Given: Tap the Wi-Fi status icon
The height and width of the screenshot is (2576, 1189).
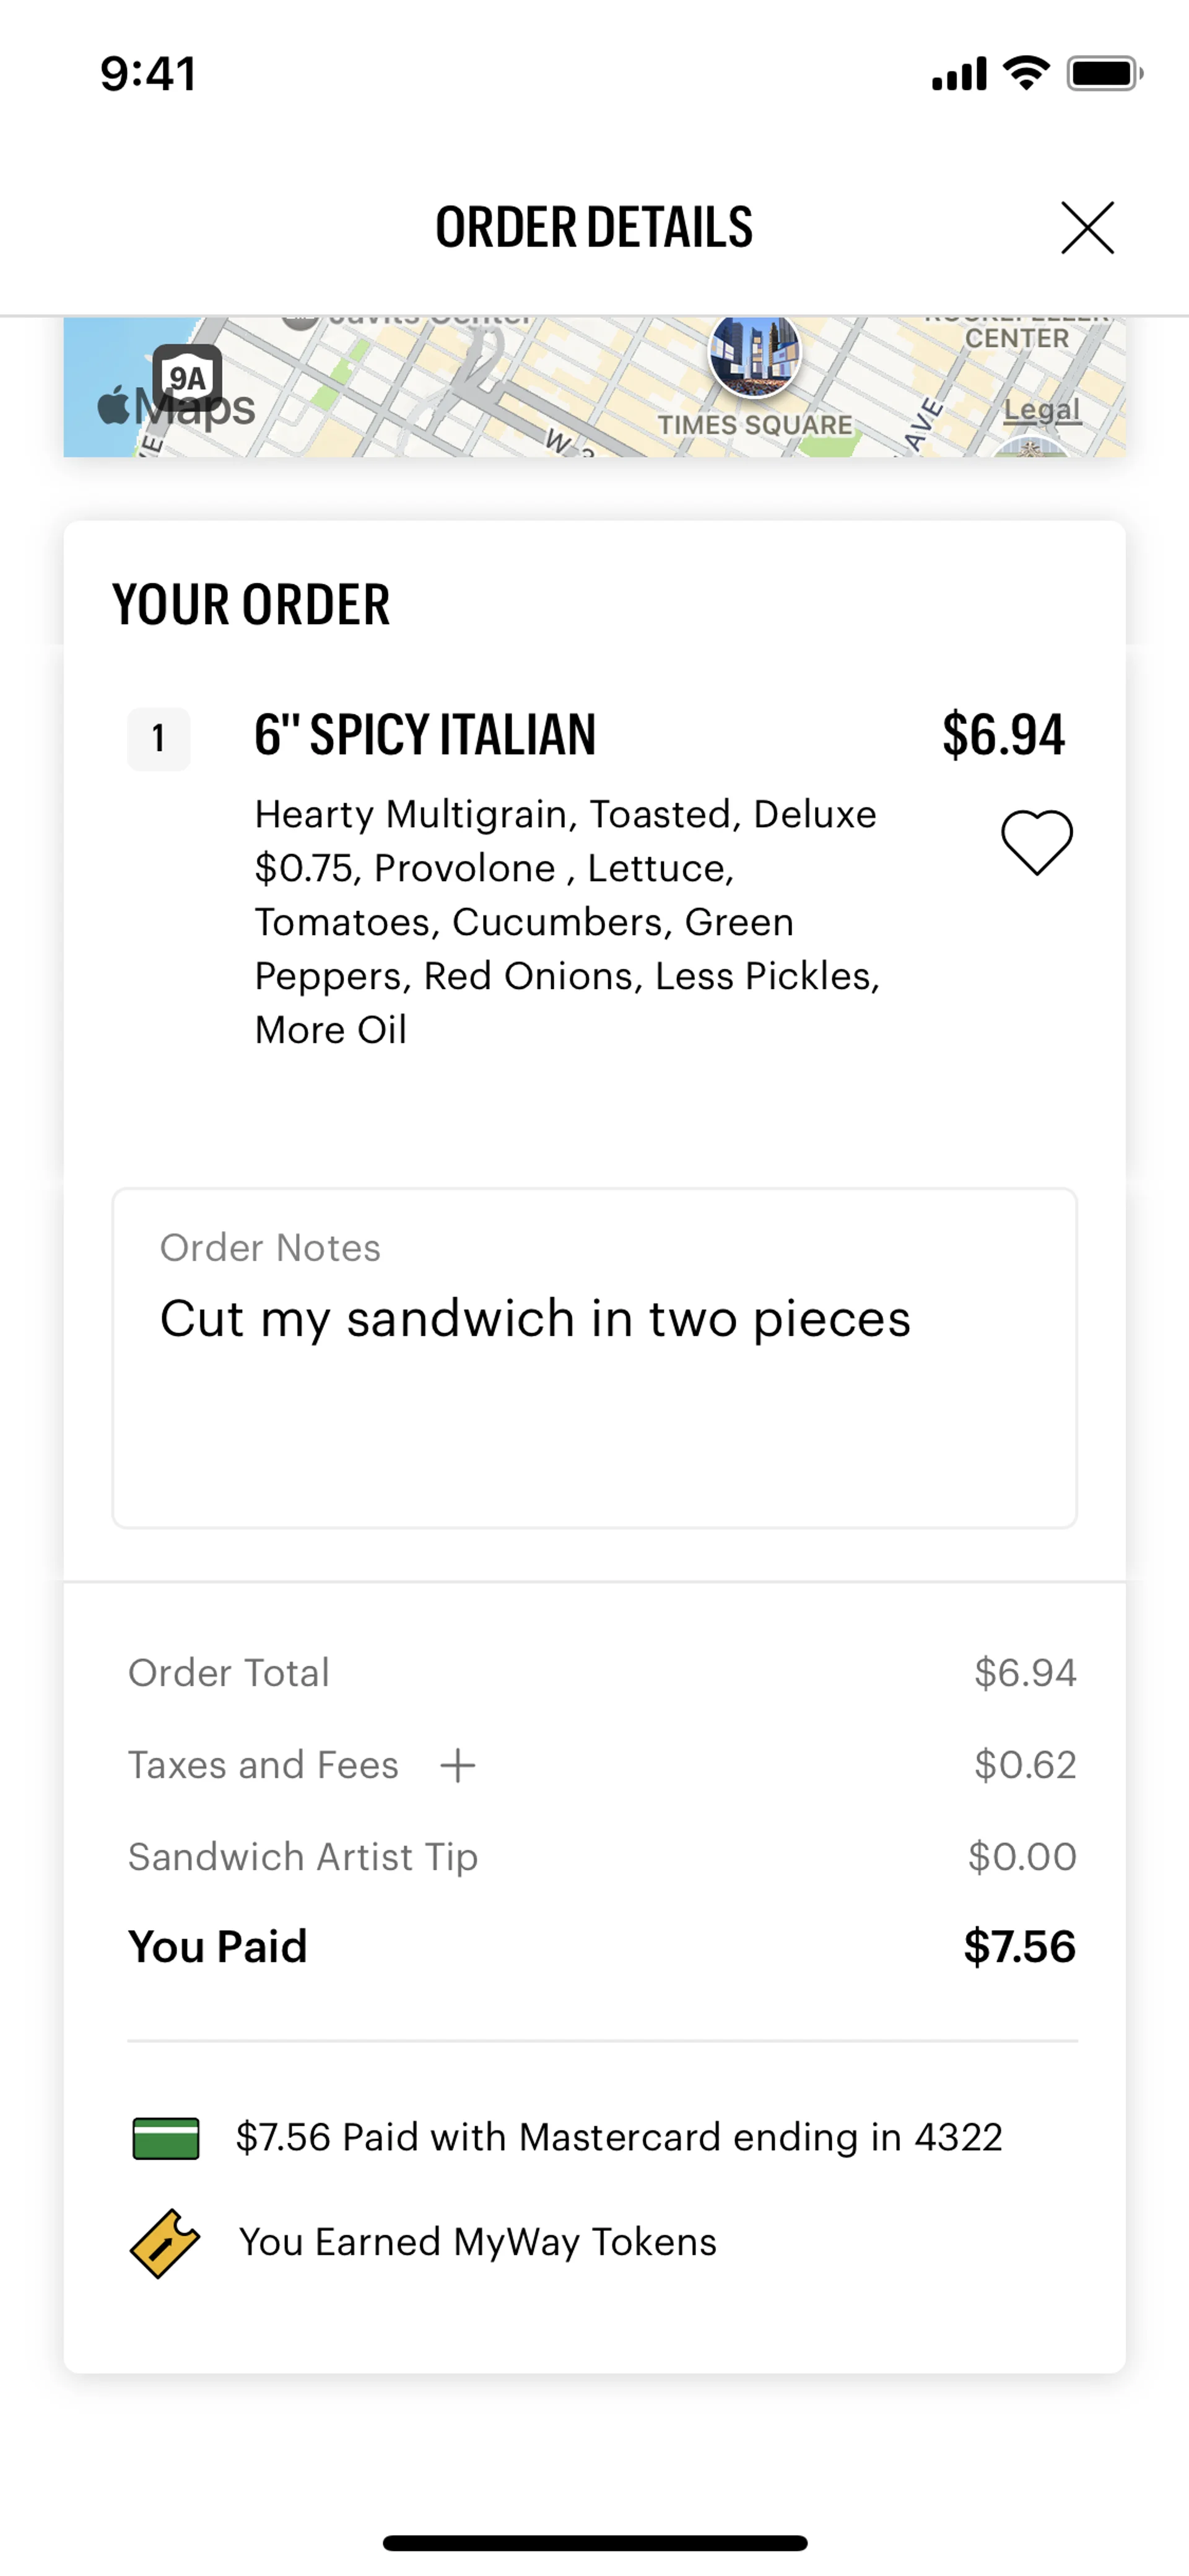Looking at the screenshot, I should pyautogui.click(x=1025, y=73).
